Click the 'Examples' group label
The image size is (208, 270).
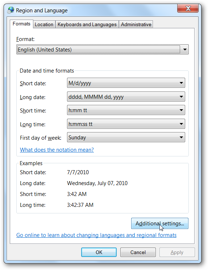[x=31, y=163]
